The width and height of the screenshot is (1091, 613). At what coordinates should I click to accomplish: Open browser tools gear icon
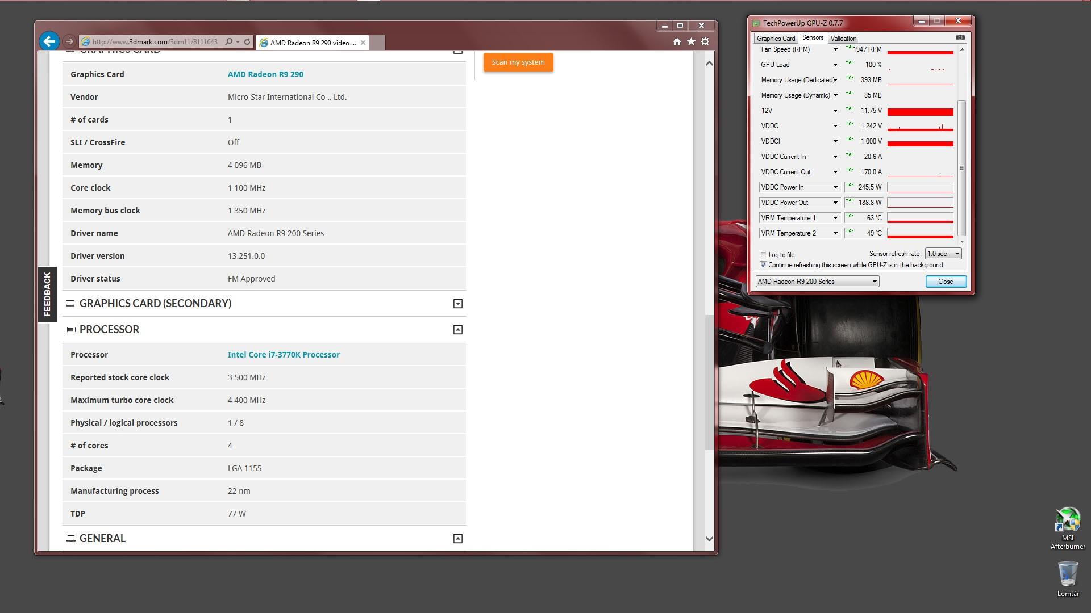tap(705, 41)
